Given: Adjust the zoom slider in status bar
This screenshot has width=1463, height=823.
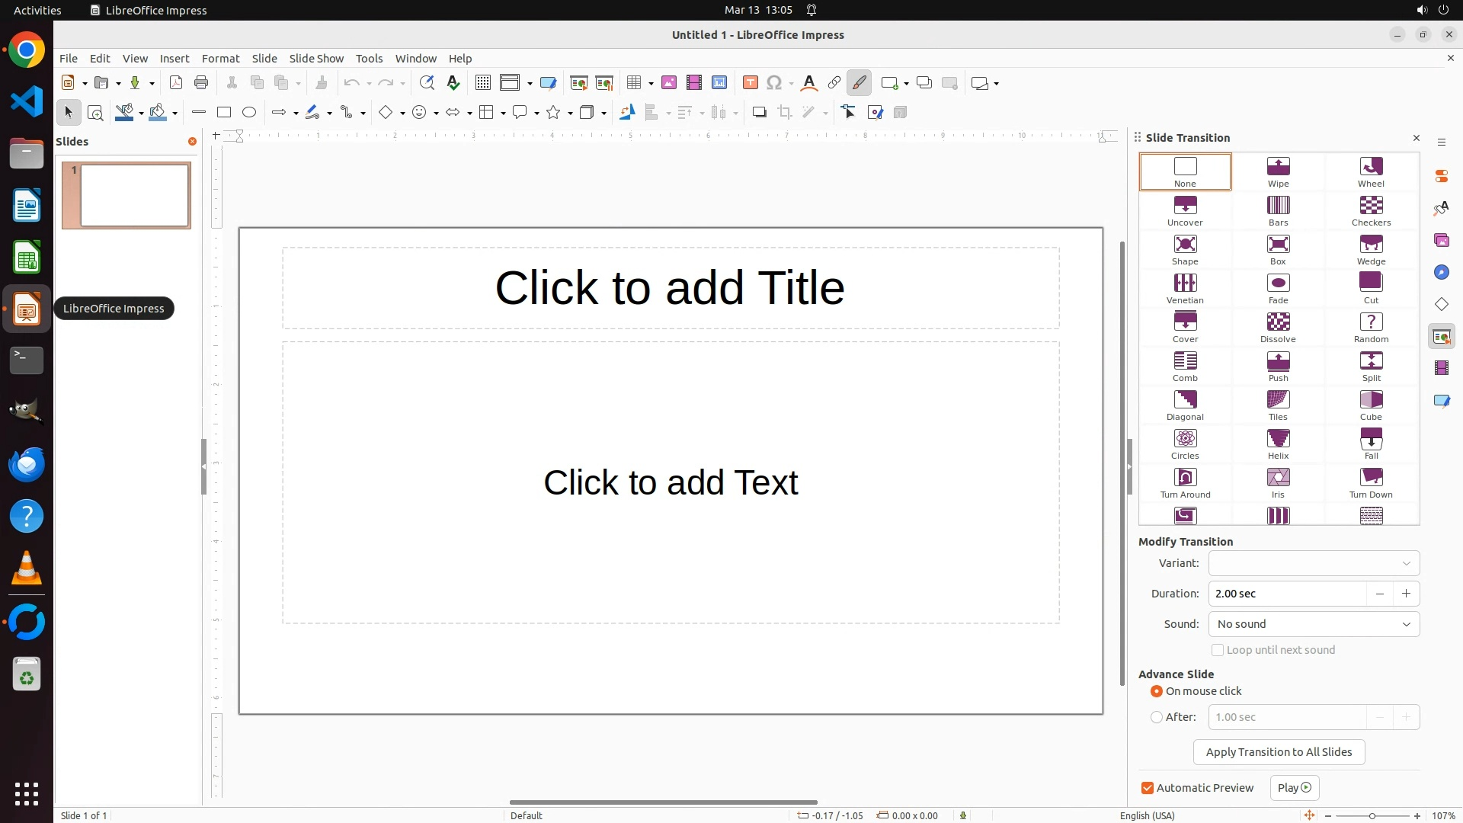Looking at the screenshot, I should pyautogui.click(x=1372, y=815).
